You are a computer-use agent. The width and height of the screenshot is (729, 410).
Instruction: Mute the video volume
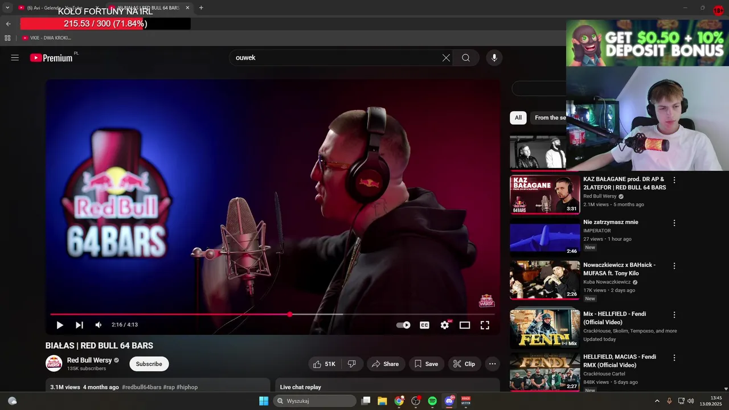(x=99, y=325)
